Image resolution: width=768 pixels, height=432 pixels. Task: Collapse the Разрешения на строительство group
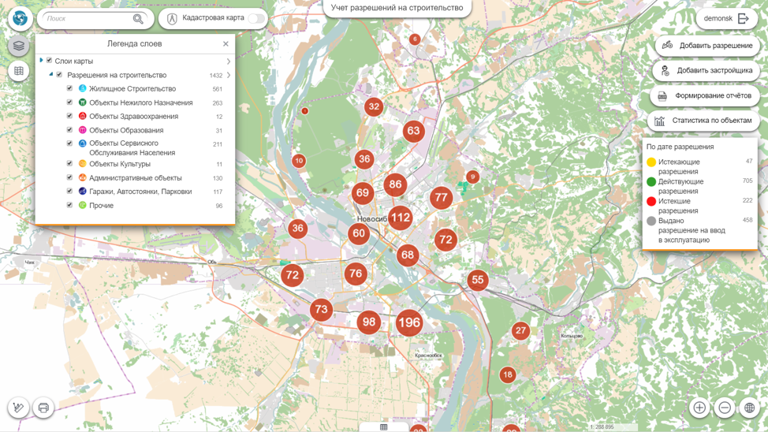(x=51, y=75)
